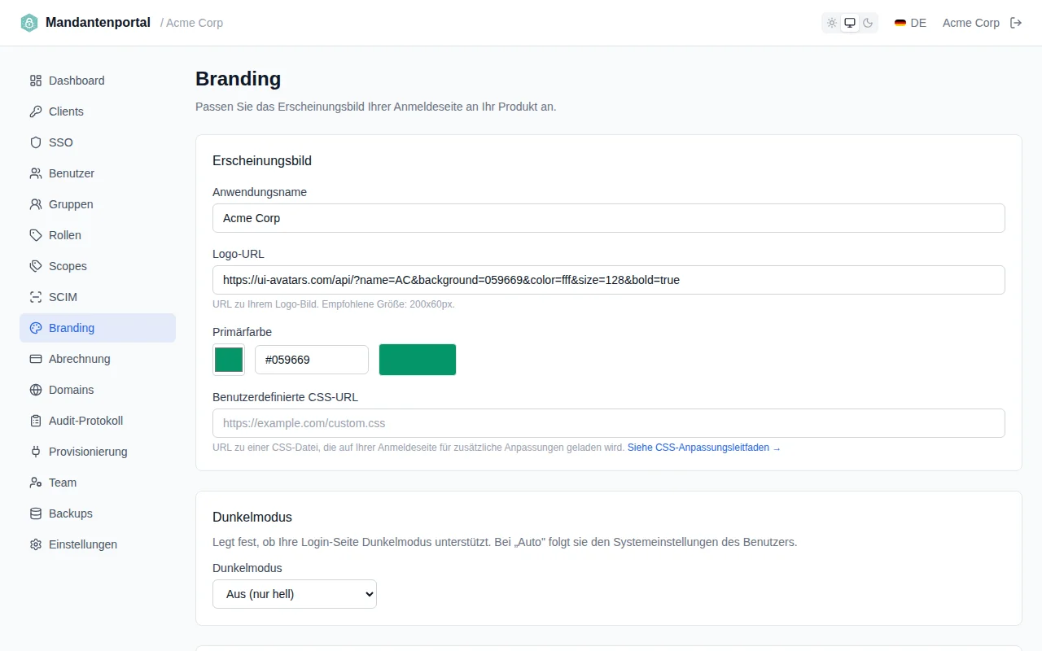Click the Rollen tag icon
This screenshot has width=1042, height=651.
(36, 235)
